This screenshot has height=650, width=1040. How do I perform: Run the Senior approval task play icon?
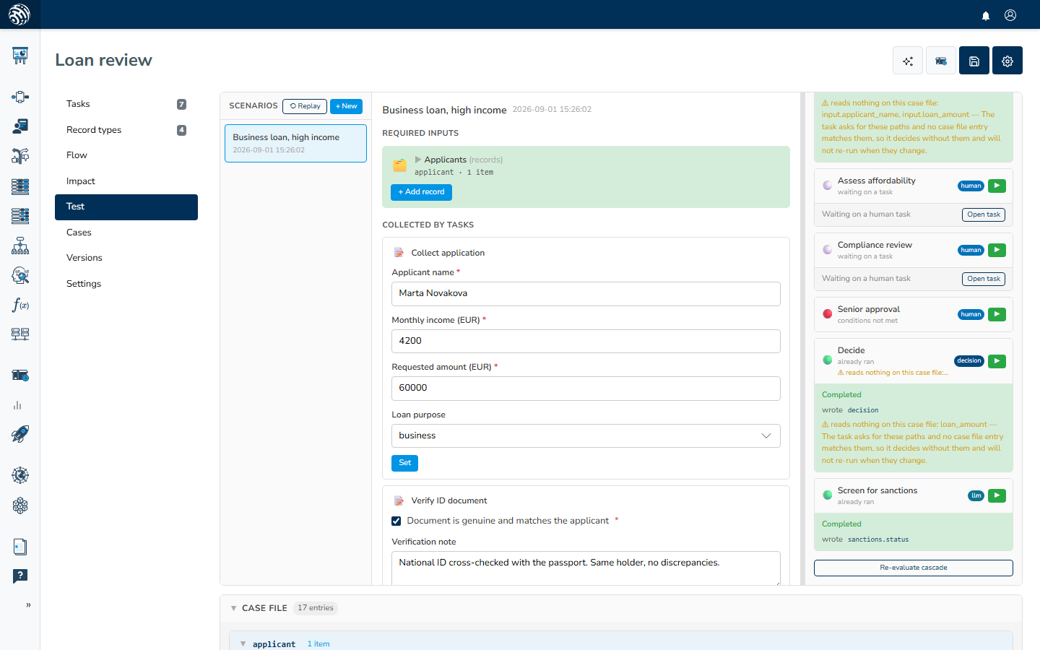coord(997,314)
